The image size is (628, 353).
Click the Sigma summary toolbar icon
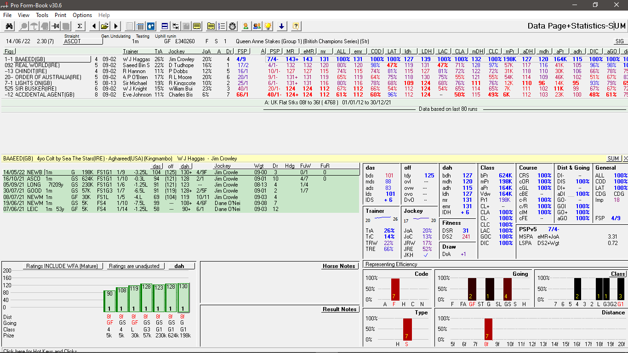point(80,26)
